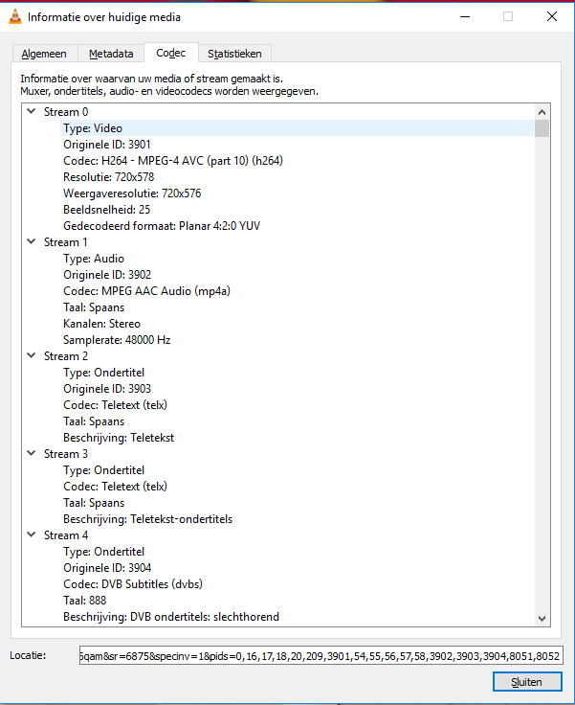Select the Codec tab
575x705 pixels.
(170, 53)
